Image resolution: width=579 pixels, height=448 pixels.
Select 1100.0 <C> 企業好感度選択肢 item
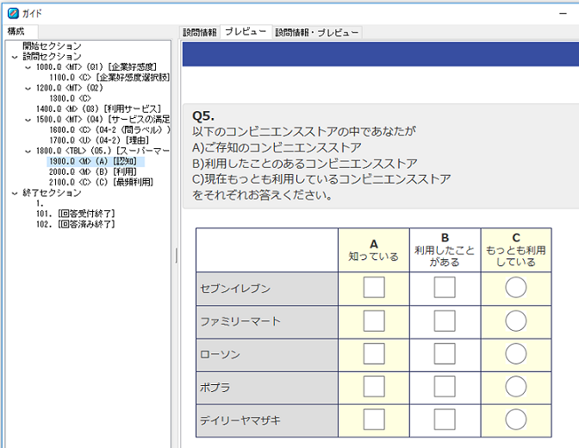coord(109,78)
